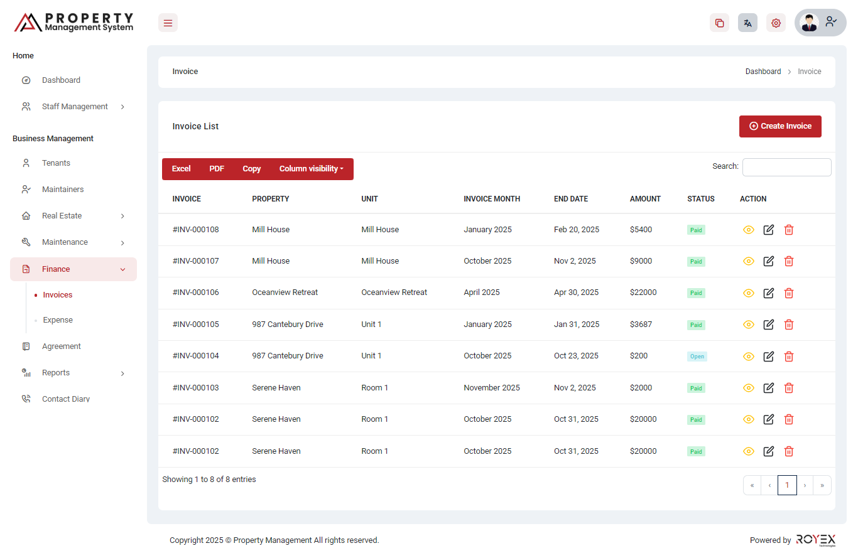Image resolution: width=858 pixels, height=558 pixels.
Task: View invoice #INV-000106 using eye icon
Action: pyautogui.click(x=748, y=293)
